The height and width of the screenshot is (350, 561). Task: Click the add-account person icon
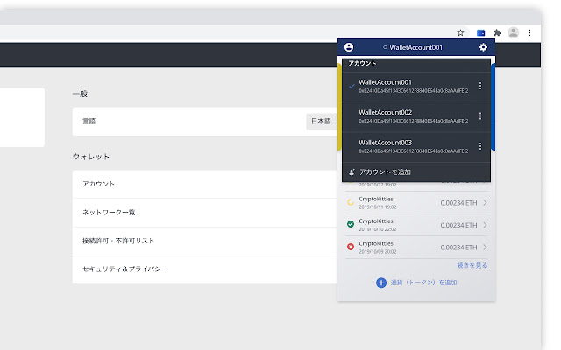pos(352,172)
